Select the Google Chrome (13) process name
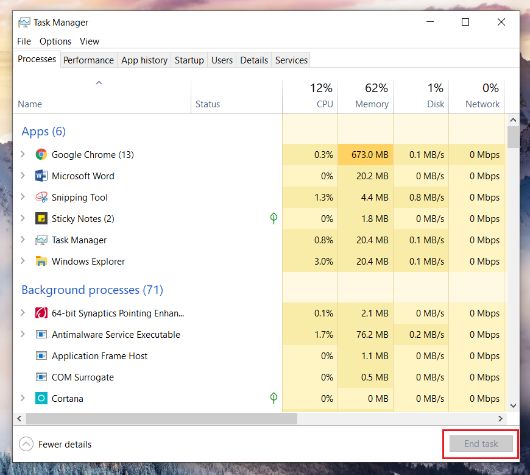 point(93,155)
